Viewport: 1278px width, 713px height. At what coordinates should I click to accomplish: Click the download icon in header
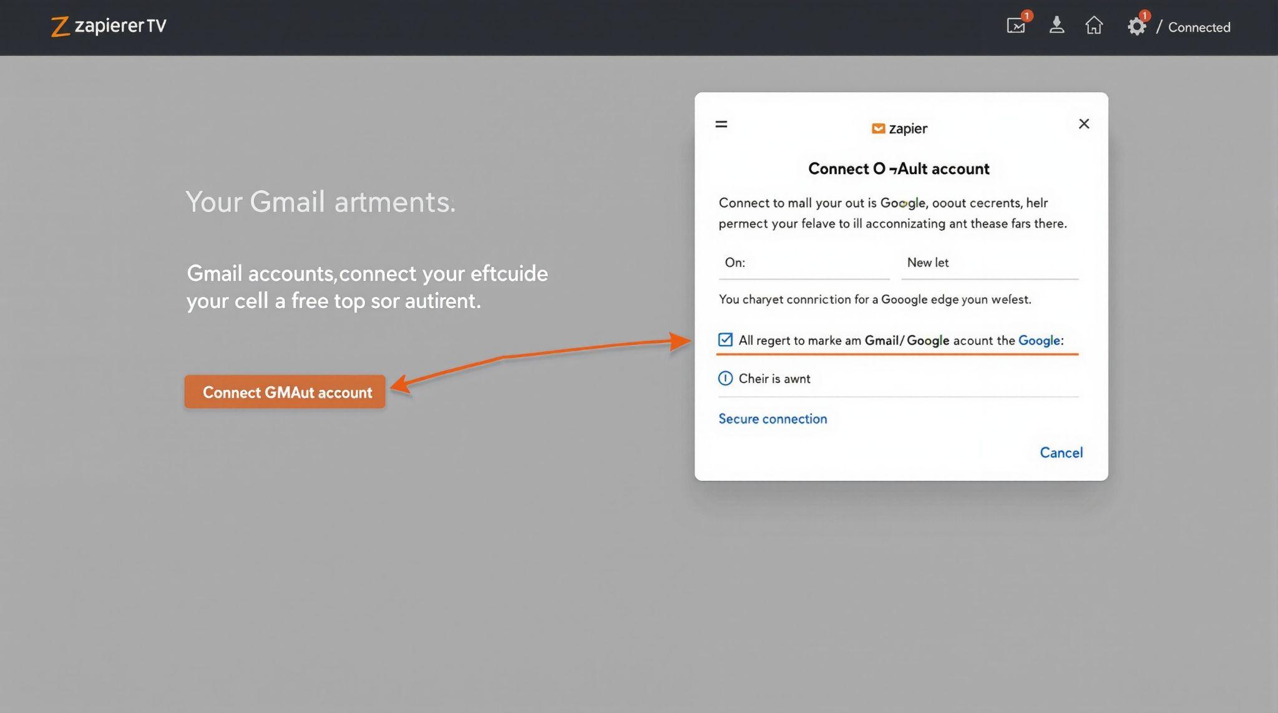point(1056,26)
